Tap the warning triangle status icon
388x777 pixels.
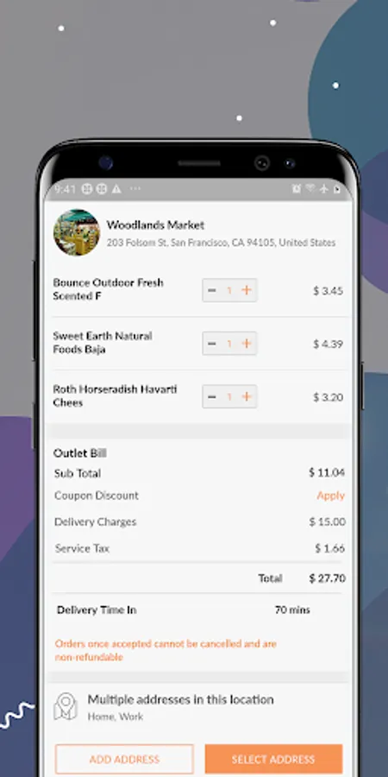pyautogui.click(x=116, y=189)
